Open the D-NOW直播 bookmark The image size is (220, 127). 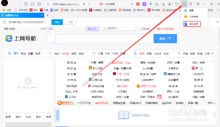tap(79, 10)
